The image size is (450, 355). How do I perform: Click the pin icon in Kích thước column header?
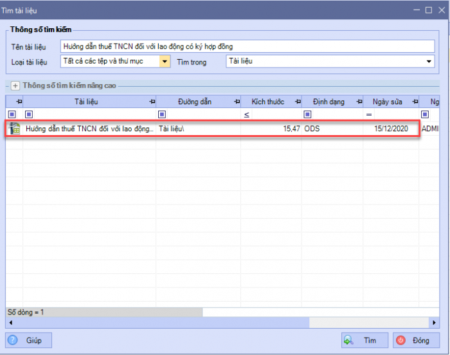298,102
